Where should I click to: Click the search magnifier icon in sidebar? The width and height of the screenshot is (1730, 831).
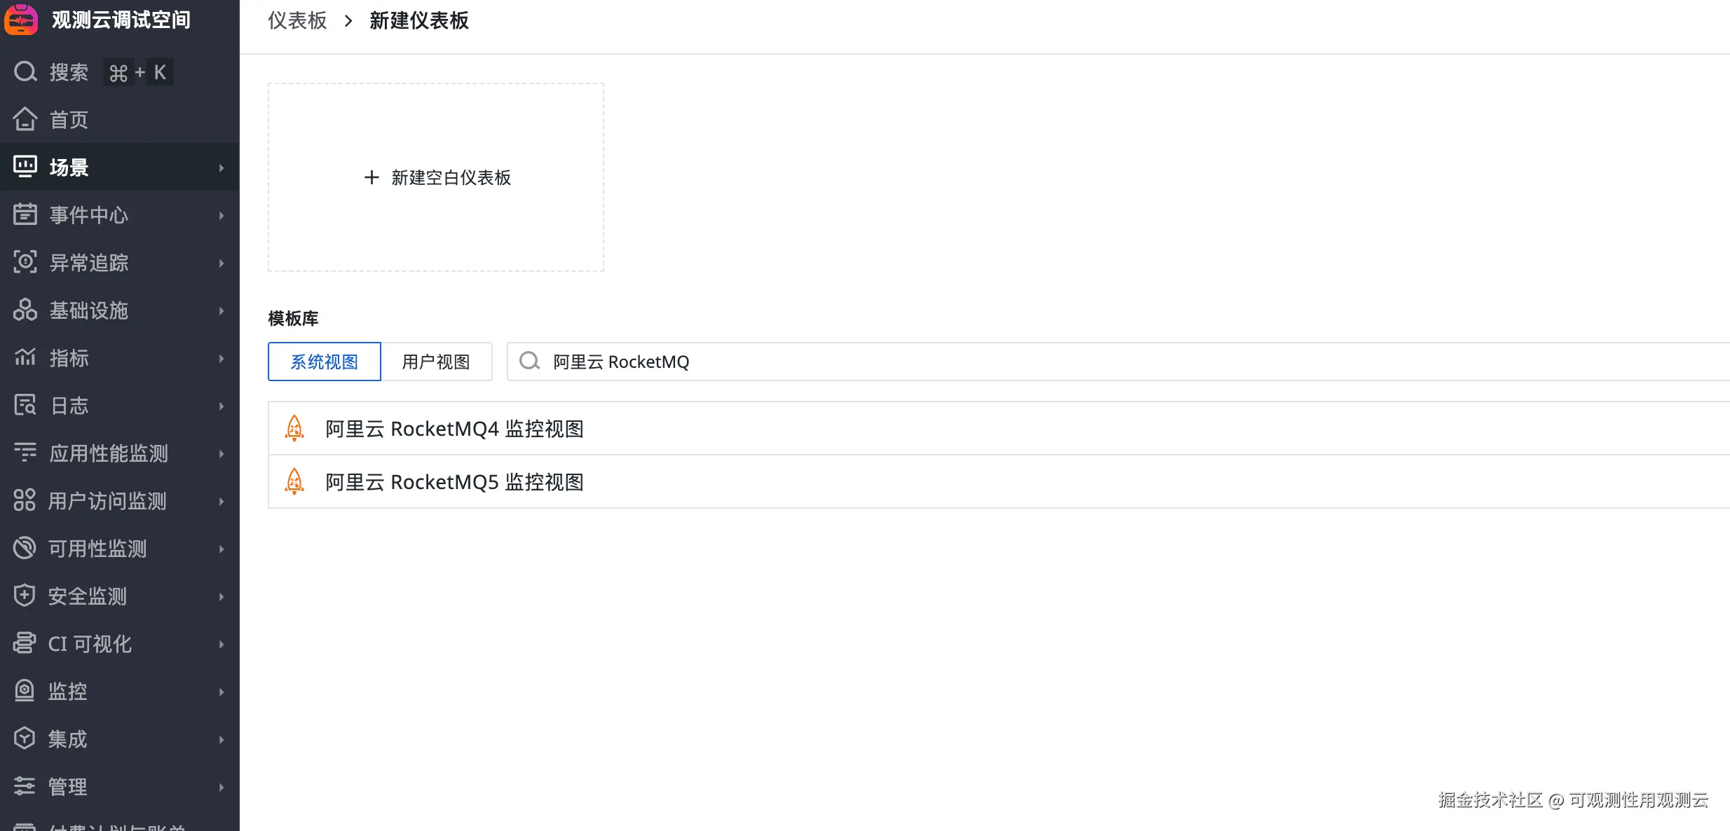pos(25,71)
